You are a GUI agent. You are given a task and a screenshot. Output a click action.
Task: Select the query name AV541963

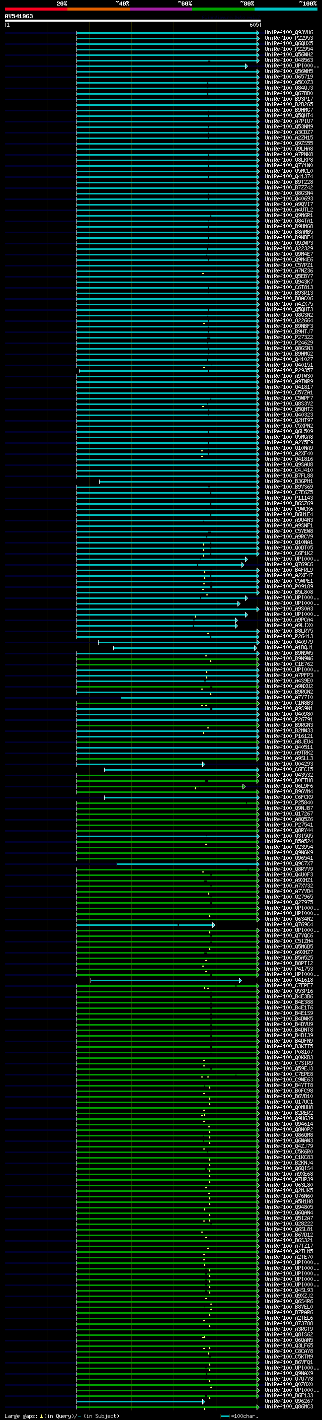click(19, 16)
